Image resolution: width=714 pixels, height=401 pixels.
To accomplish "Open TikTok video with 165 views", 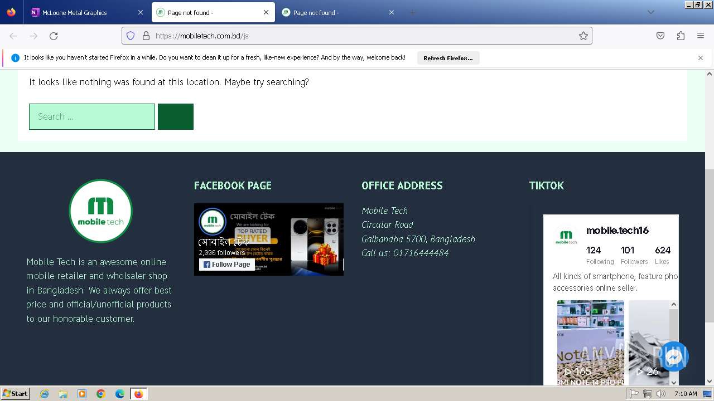I will tap(591, 343).
